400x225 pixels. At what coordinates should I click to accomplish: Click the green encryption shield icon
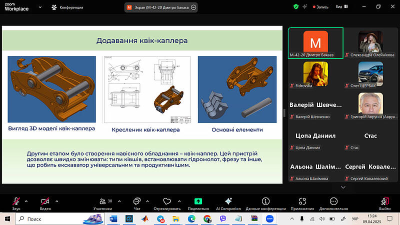click(296, 7)
